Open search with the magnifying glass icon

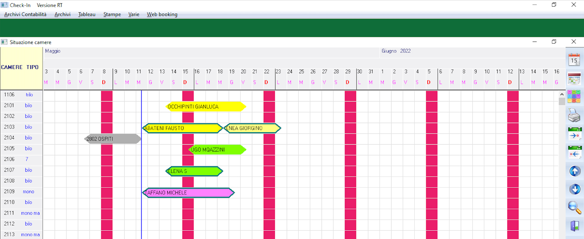click(x=575, y=207)
